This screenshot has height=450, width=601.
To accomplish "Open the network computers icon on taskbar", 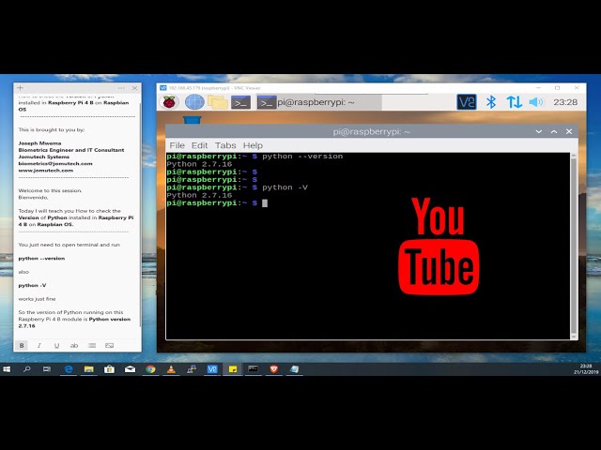I will click(192, 369).
